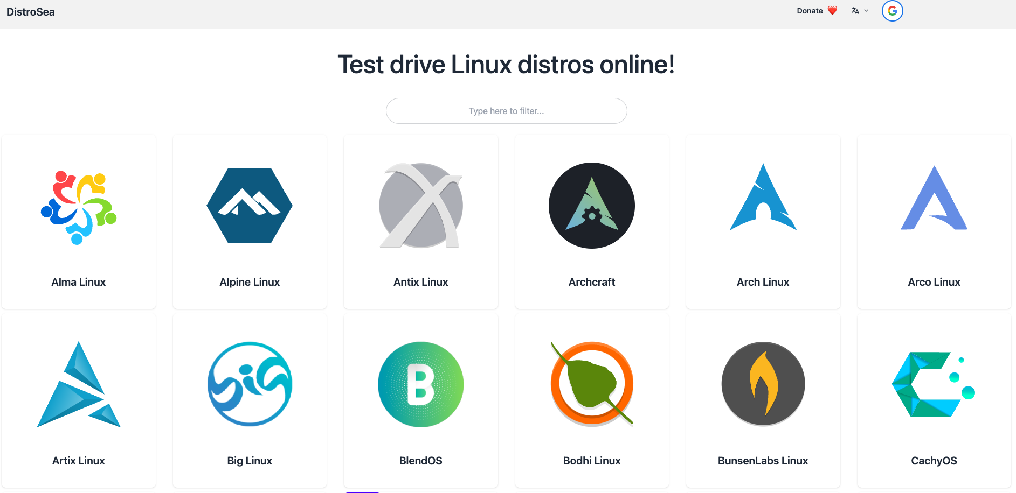
Task: Click the Alma Linux logo
Action: click(x=79, y=207)
